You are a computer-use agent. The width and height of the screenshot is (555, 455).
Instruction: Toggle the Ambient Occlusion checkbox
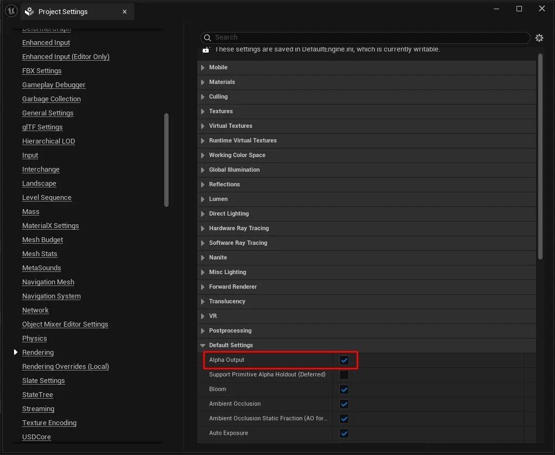point(344,404)
